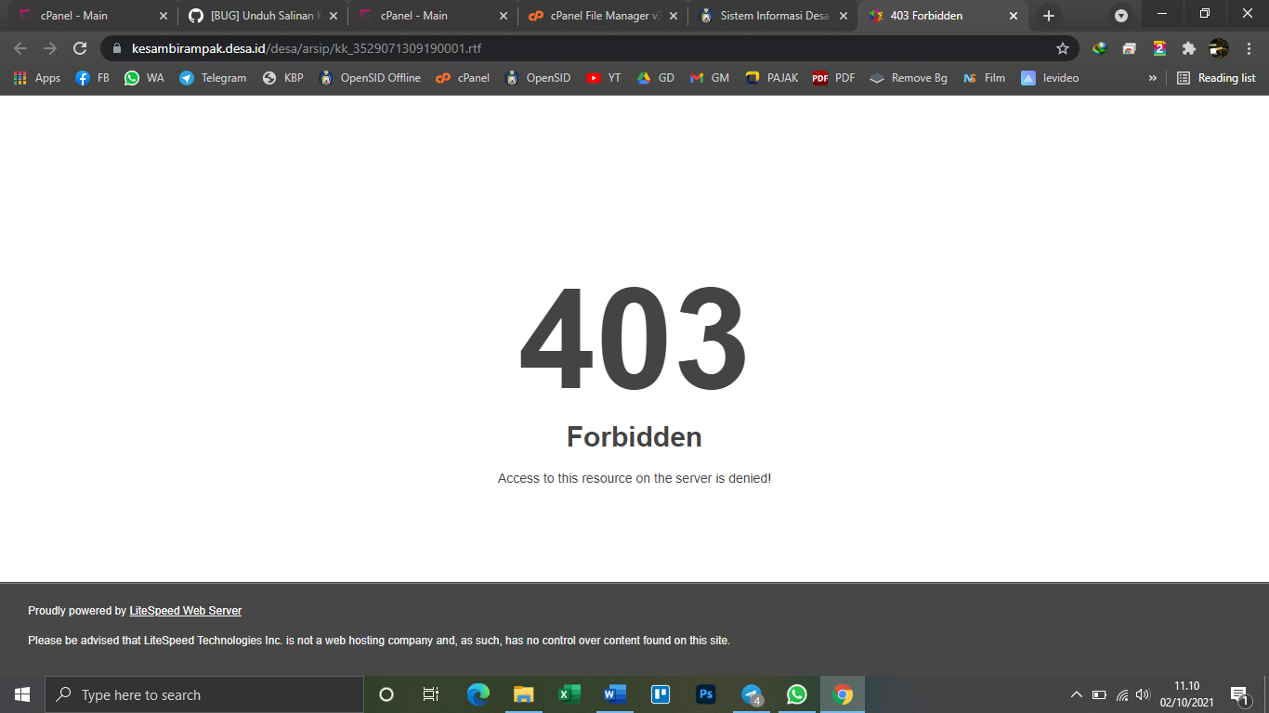
Task: Open the Windows Start menu
Action: coord(22,694)
